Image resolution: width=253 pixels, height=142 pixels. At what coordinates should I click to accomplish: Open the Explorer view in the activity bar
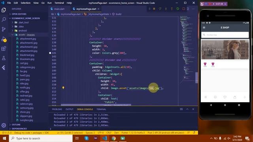(4, 10)
